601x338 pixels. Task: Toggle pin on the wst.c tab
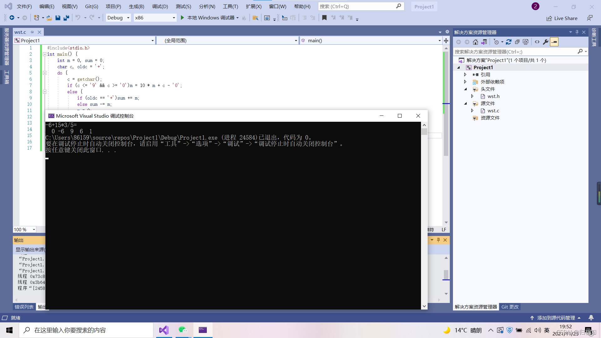point(32,32)
